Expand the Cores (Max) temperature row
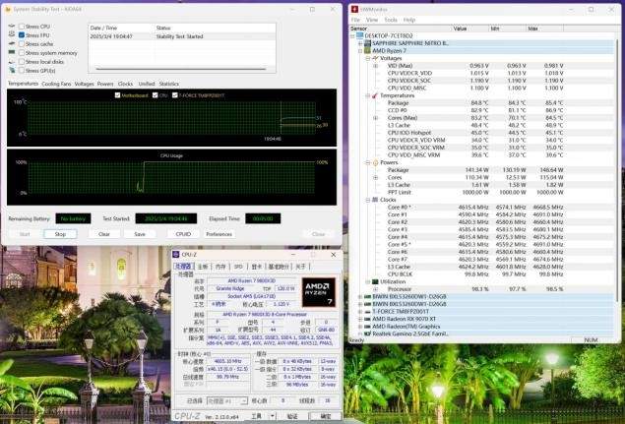Image resolution: width=625 pixels, height=424 pixels. 375,118
